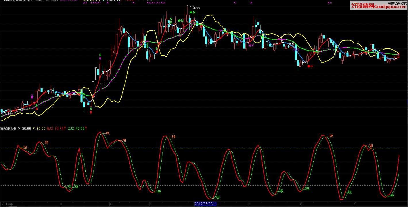Click month 4 on the time axis
408x207 pixels.
(110, 204)
